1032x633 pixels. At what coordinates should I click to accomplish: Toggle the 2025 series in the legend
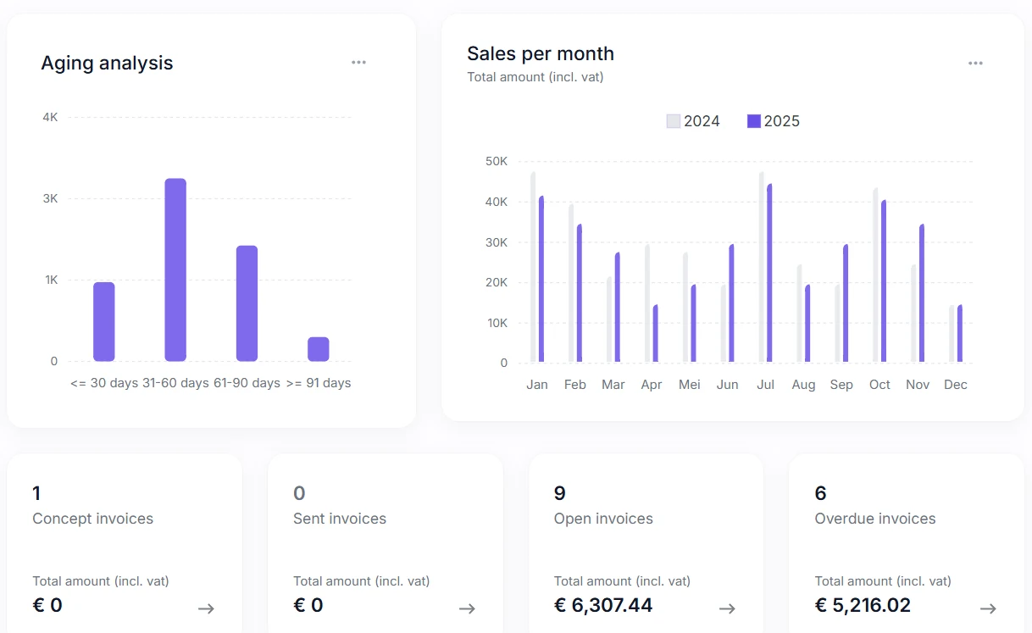coord(774,121)
